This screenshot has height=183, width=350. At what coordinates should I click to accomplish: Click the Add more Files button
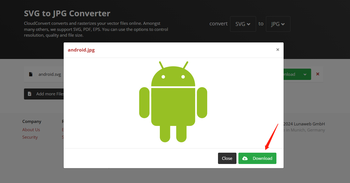44,94
